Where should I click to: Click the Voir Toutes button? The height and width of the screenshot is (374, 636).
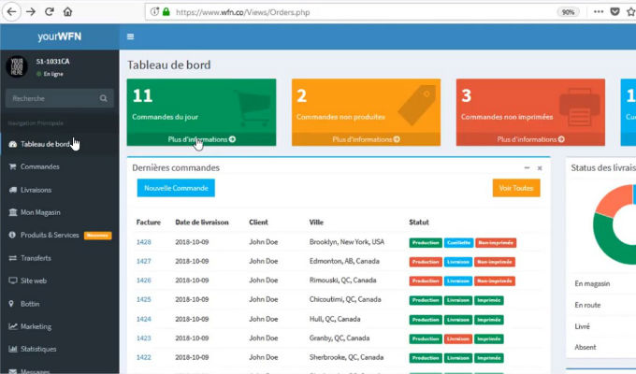[516, 188]
